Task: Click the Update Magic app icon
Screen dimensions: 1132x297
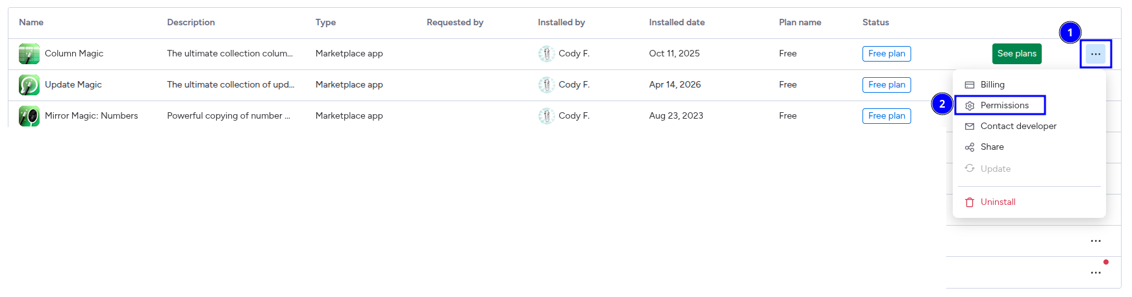Action: [29, 85]
